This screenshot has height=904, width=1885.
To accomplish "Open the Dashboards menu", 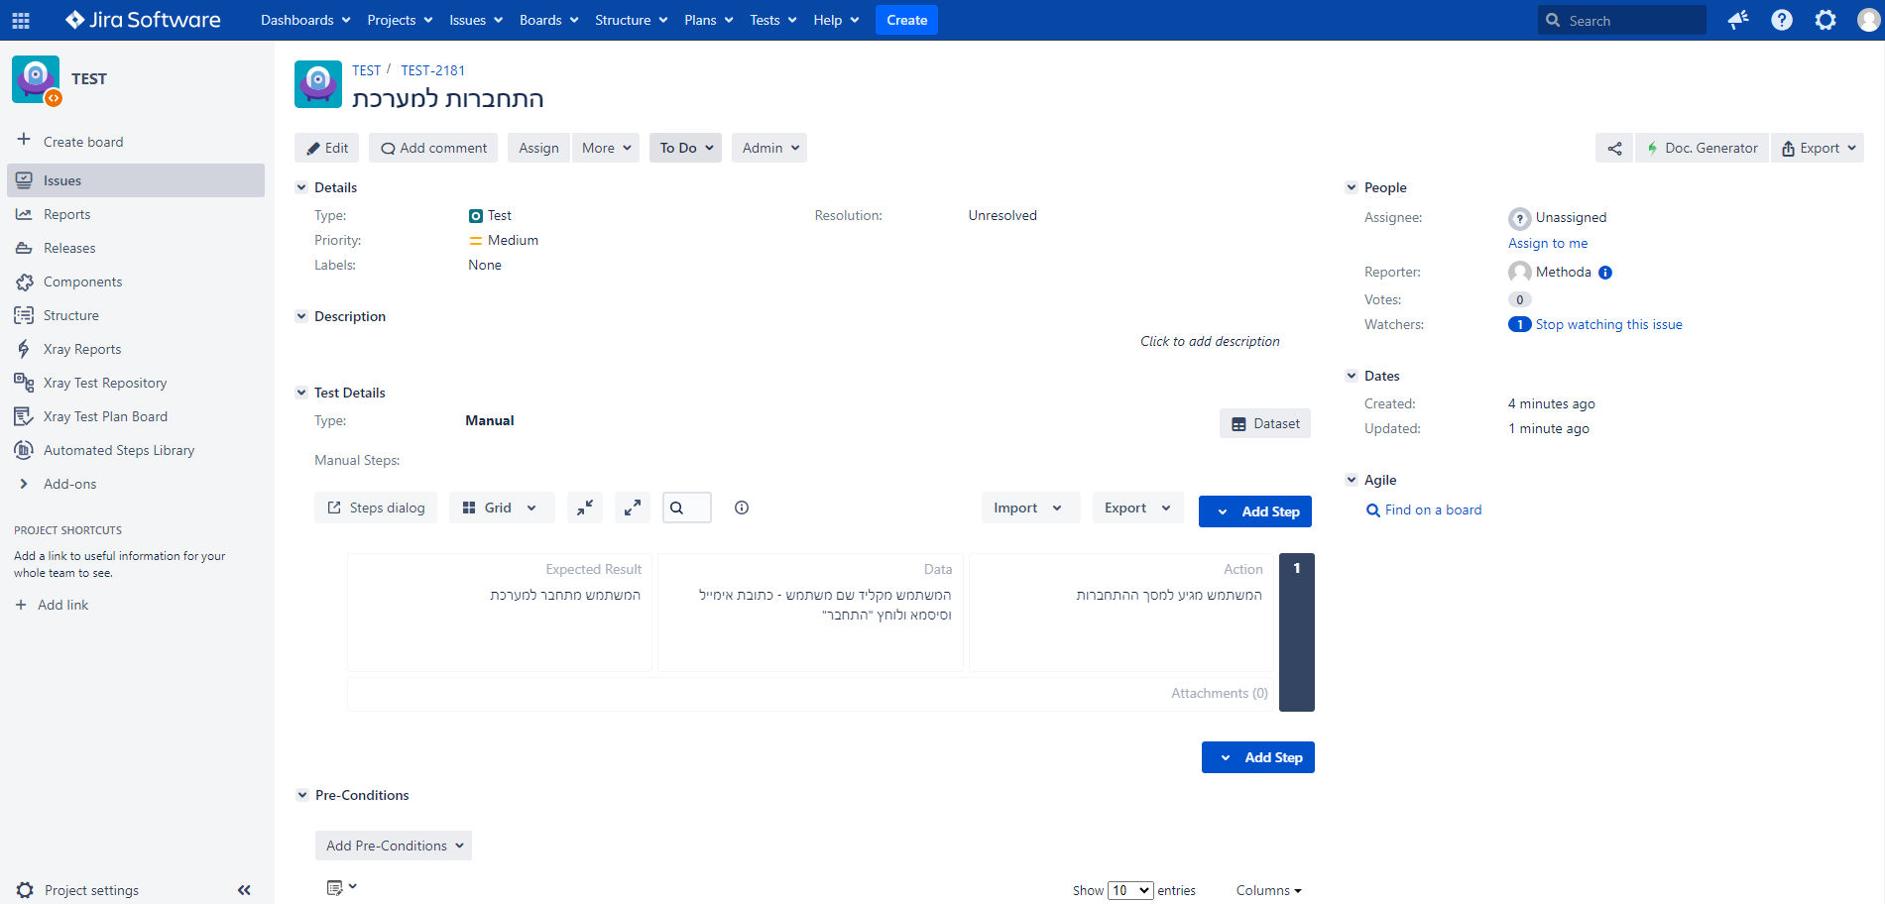I will pos(305,20).
